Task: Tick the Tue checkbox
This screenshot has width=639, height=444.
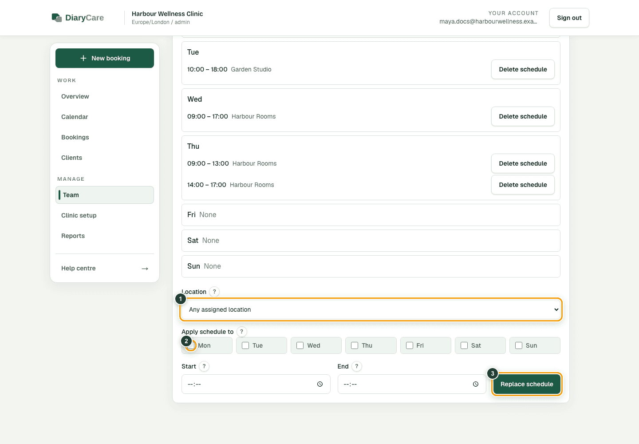Action: coord(245,345)
